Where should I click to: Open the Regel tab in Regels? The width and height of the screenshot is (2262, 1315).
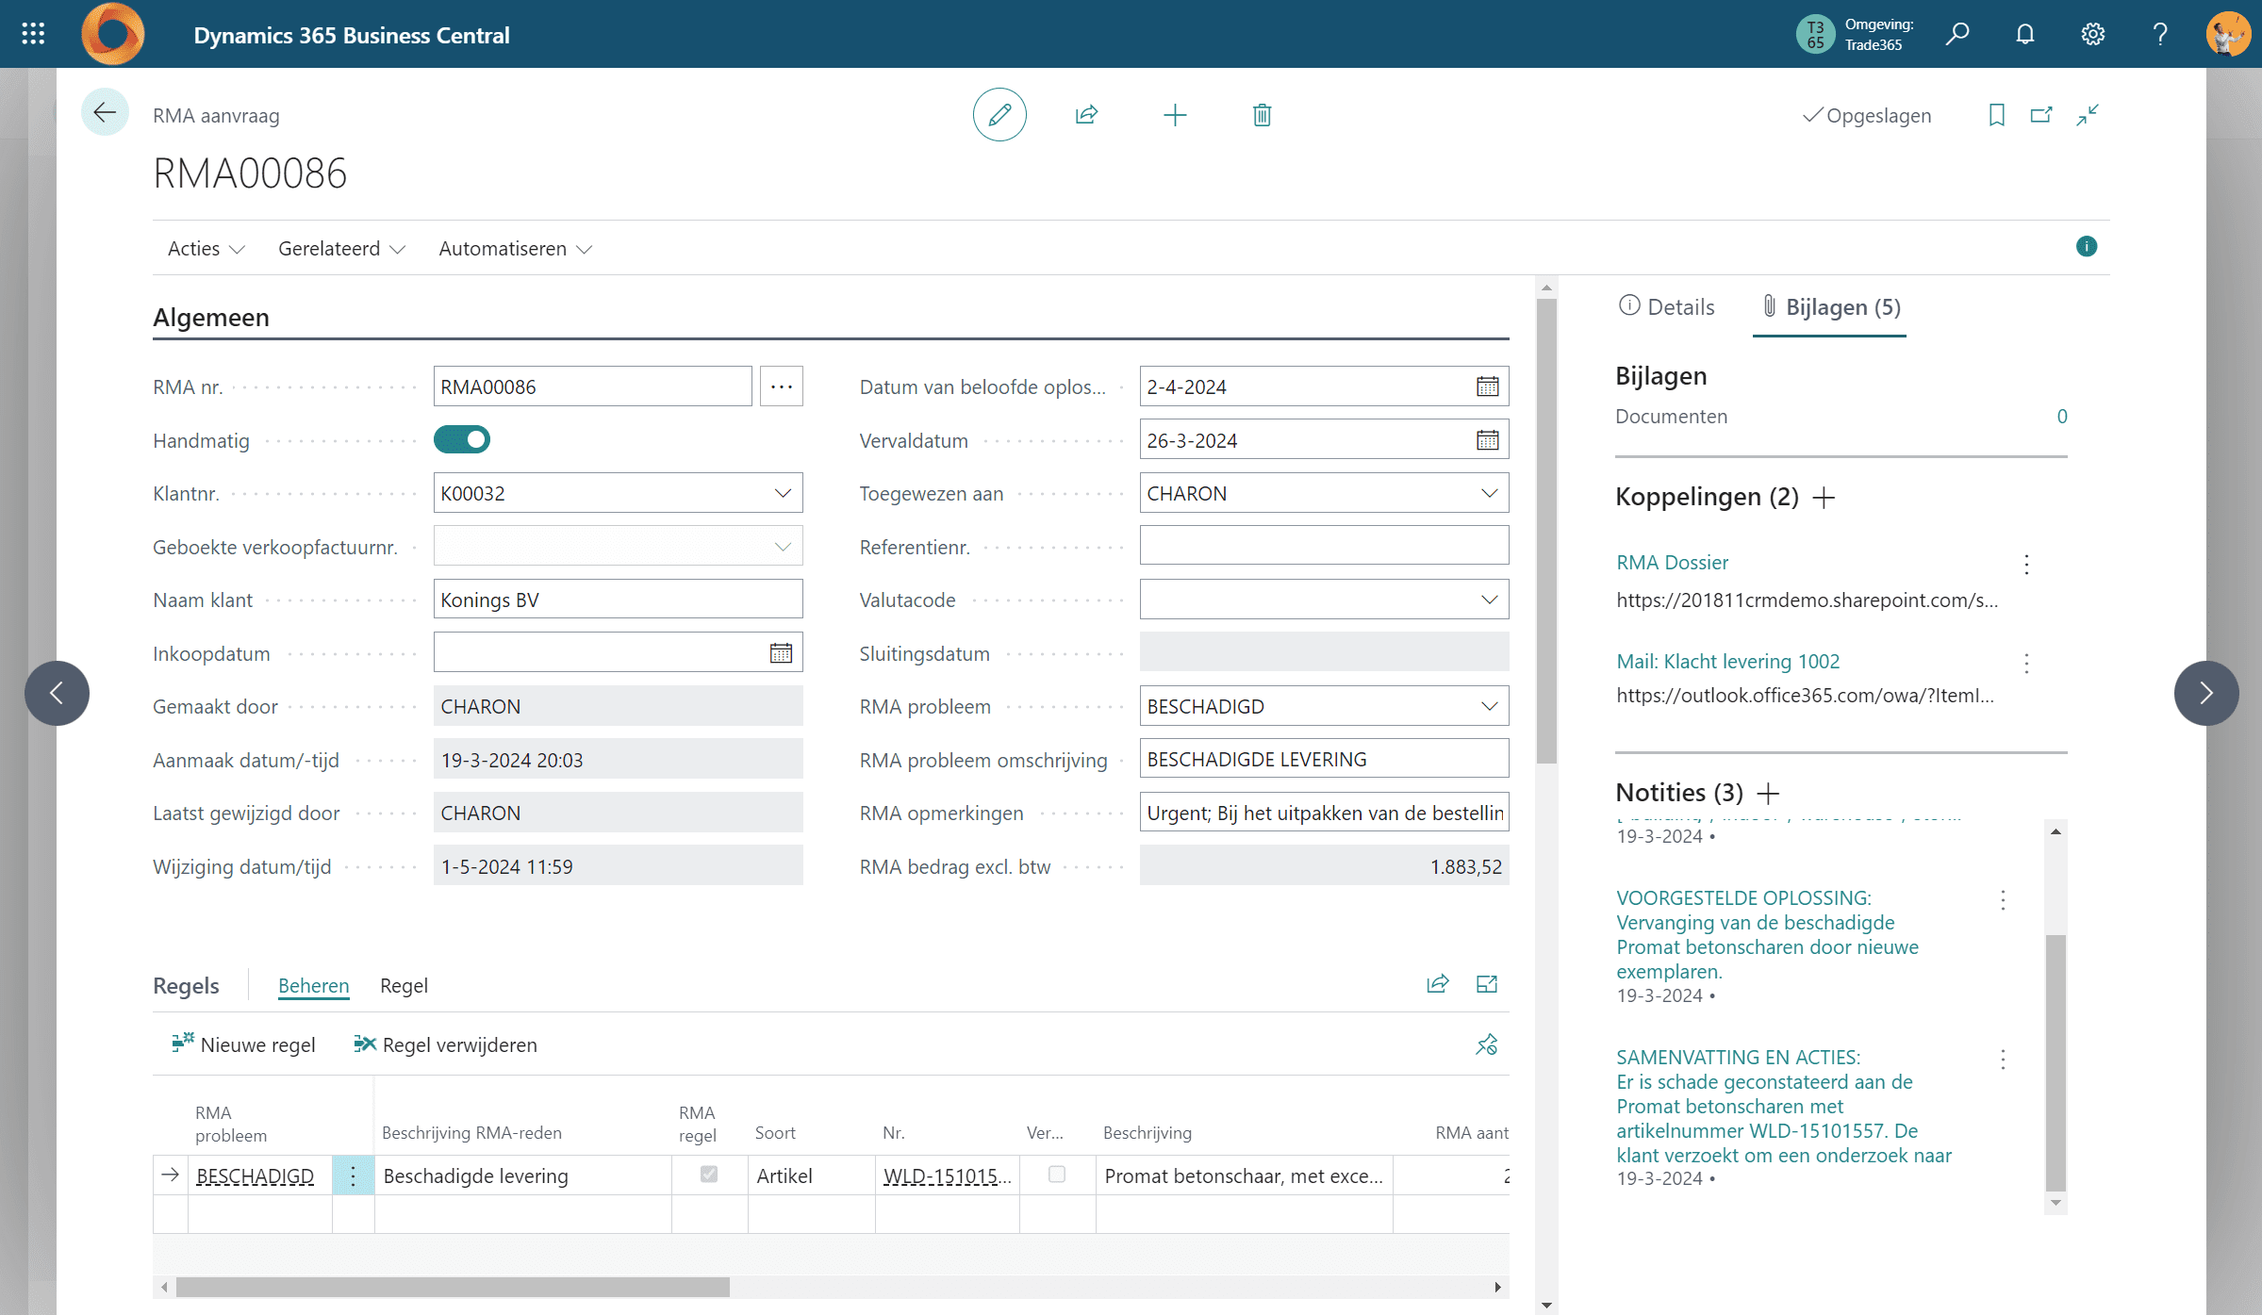(404, 986)
